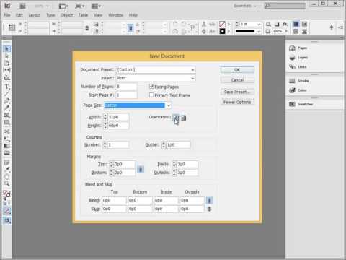Select the Hand tool
Image resolution: width=346 pixels, height=260 pixels.
(6, 177)
